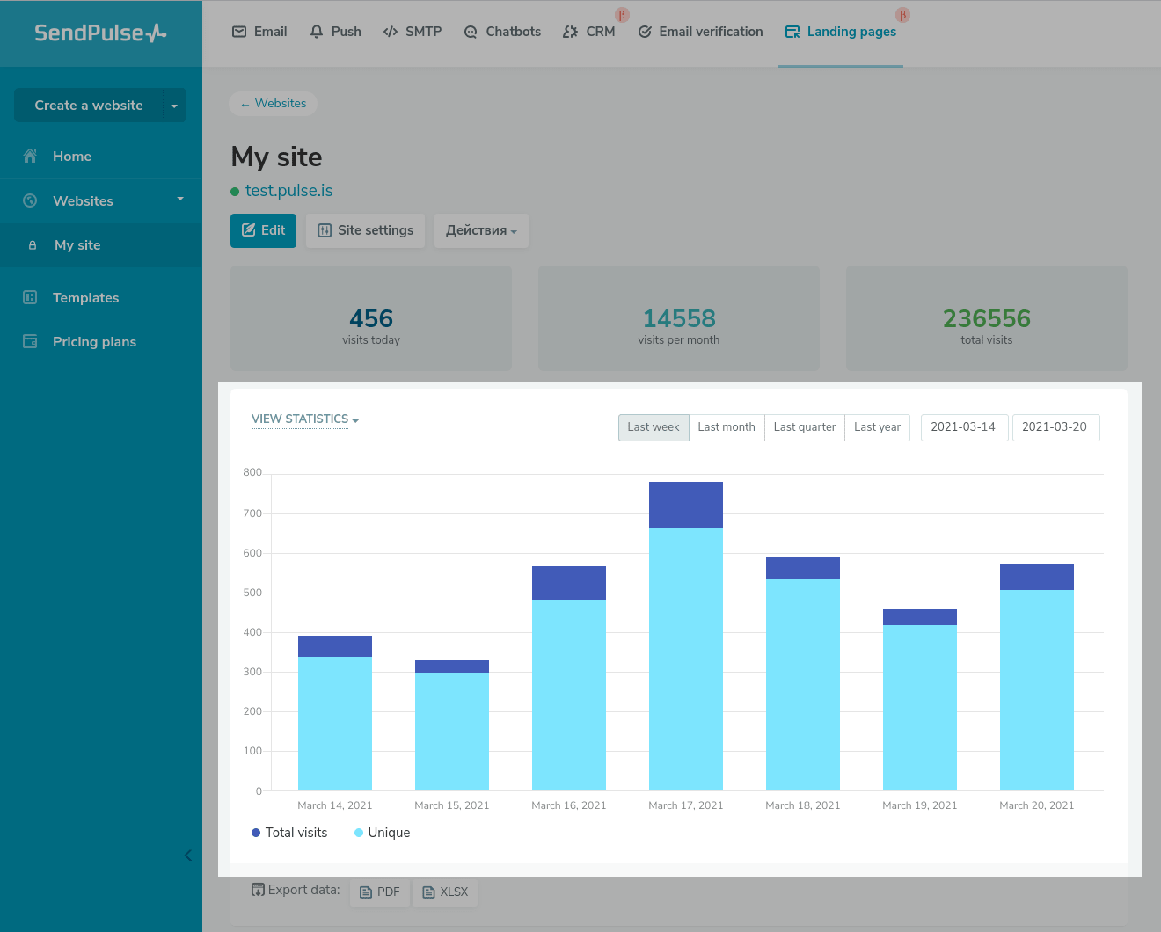Click the Home house icon in sidebar

(30, 156)
